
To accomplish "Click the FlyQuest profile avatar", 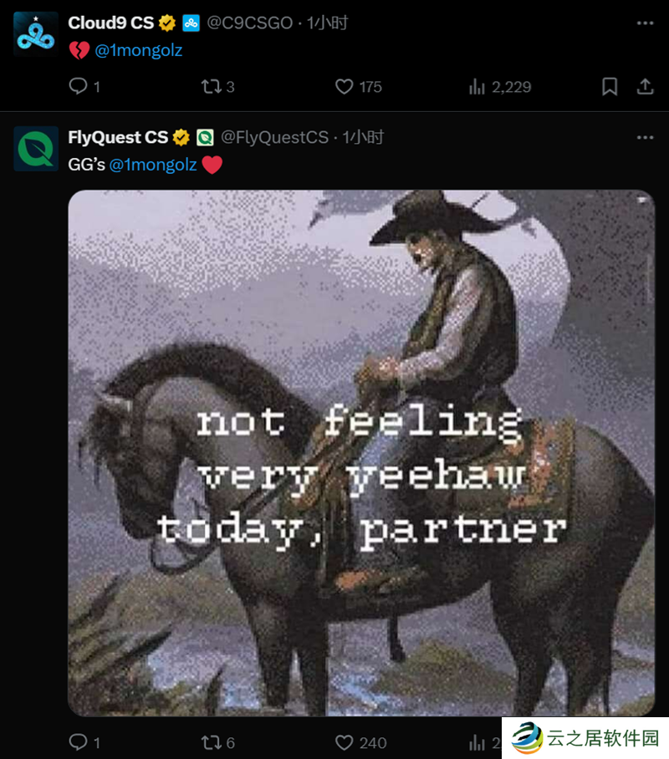I will pos(36,149).
